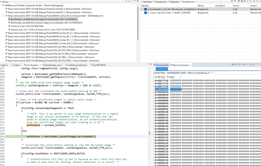This screenshot has height=166, width=261.
Task: Open the gpio.c editor tab
Action: 4,65
